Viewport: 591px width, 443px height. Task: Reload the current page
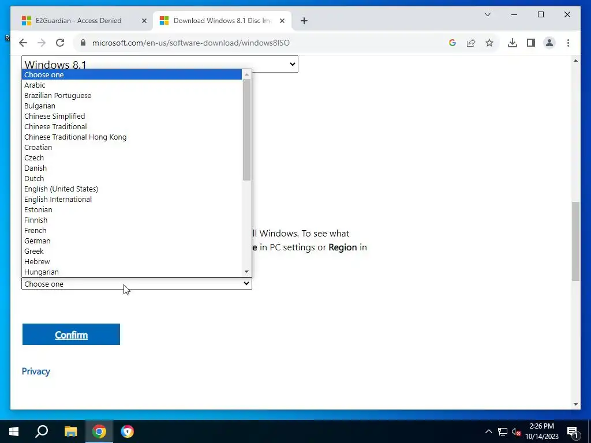60,43
